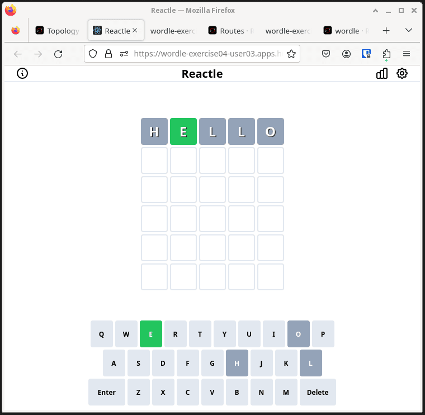Click the Reactle page heading
Viewport: 425px width, 415px height.
coord(202,74)
